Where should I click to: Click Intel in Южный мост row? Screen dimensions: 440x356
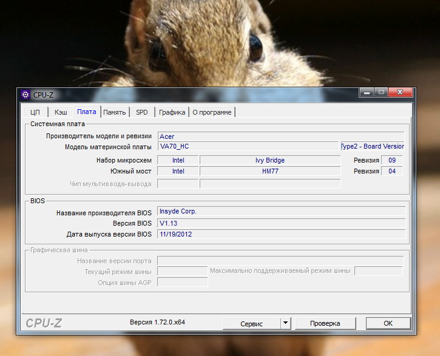(178, 171)
